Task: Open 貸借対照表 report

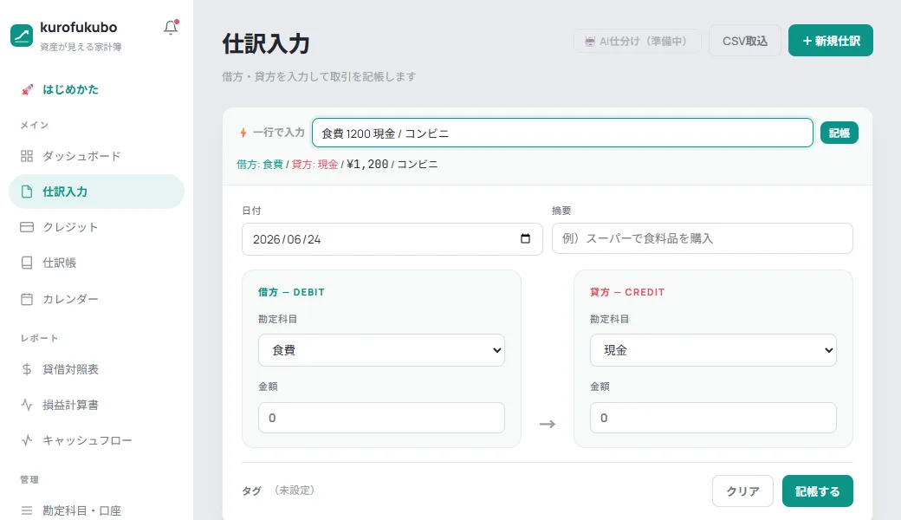Action: pyautogui.click(x=96, y=369)
